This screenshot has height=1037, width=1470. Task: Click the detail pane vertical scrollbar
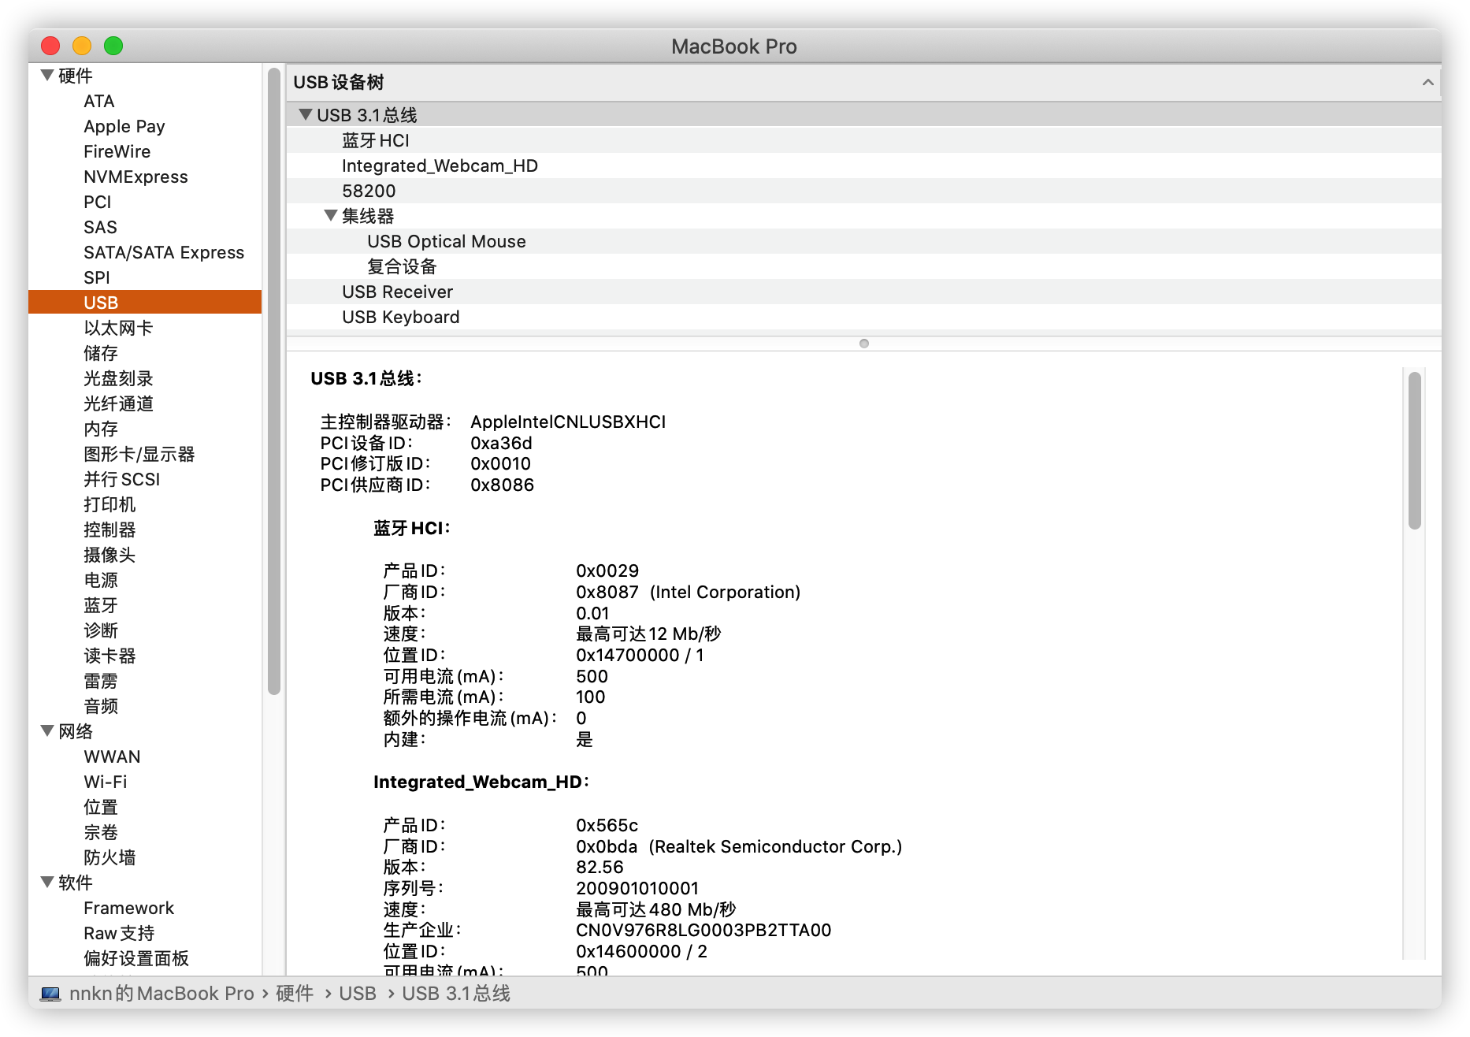tap(1415, 450)
